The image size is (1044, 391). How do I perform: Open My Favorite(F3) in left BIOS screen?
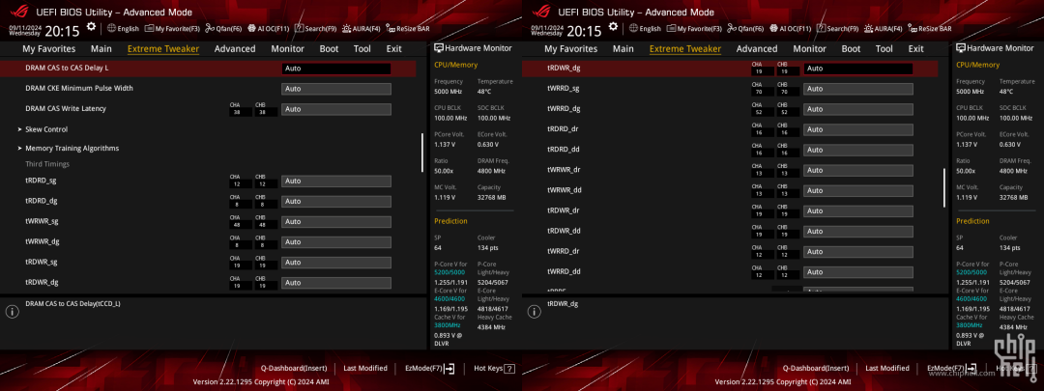[x=173, y=29]
